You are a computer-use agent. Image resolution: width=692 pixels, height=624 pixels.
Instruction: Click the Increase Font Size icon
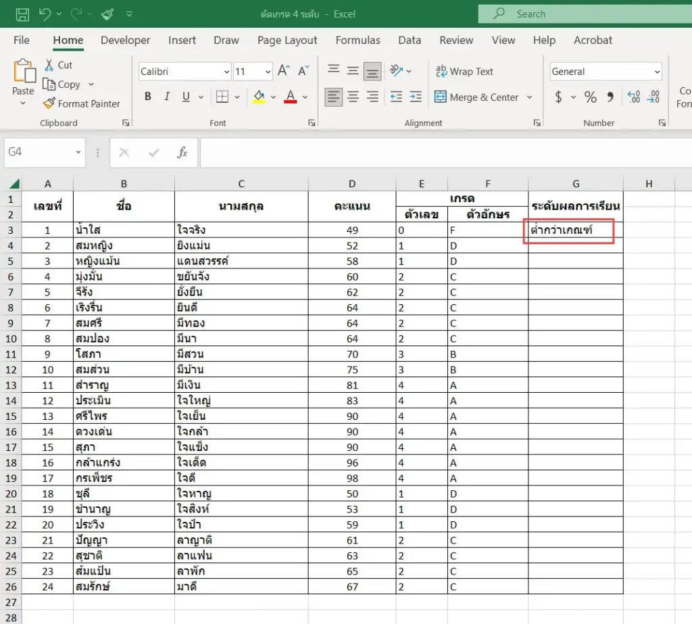click(283, 71)
